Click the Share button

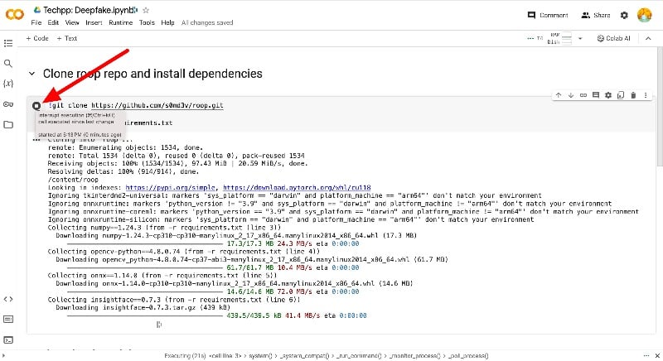(596, 15)
